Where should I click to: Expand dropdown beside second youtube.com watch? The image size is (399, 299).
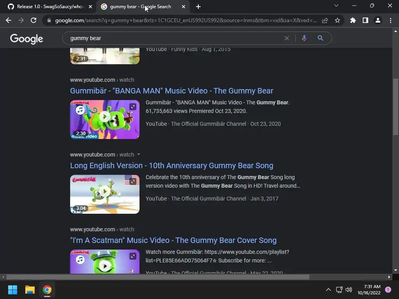click(x=139, y=154)
